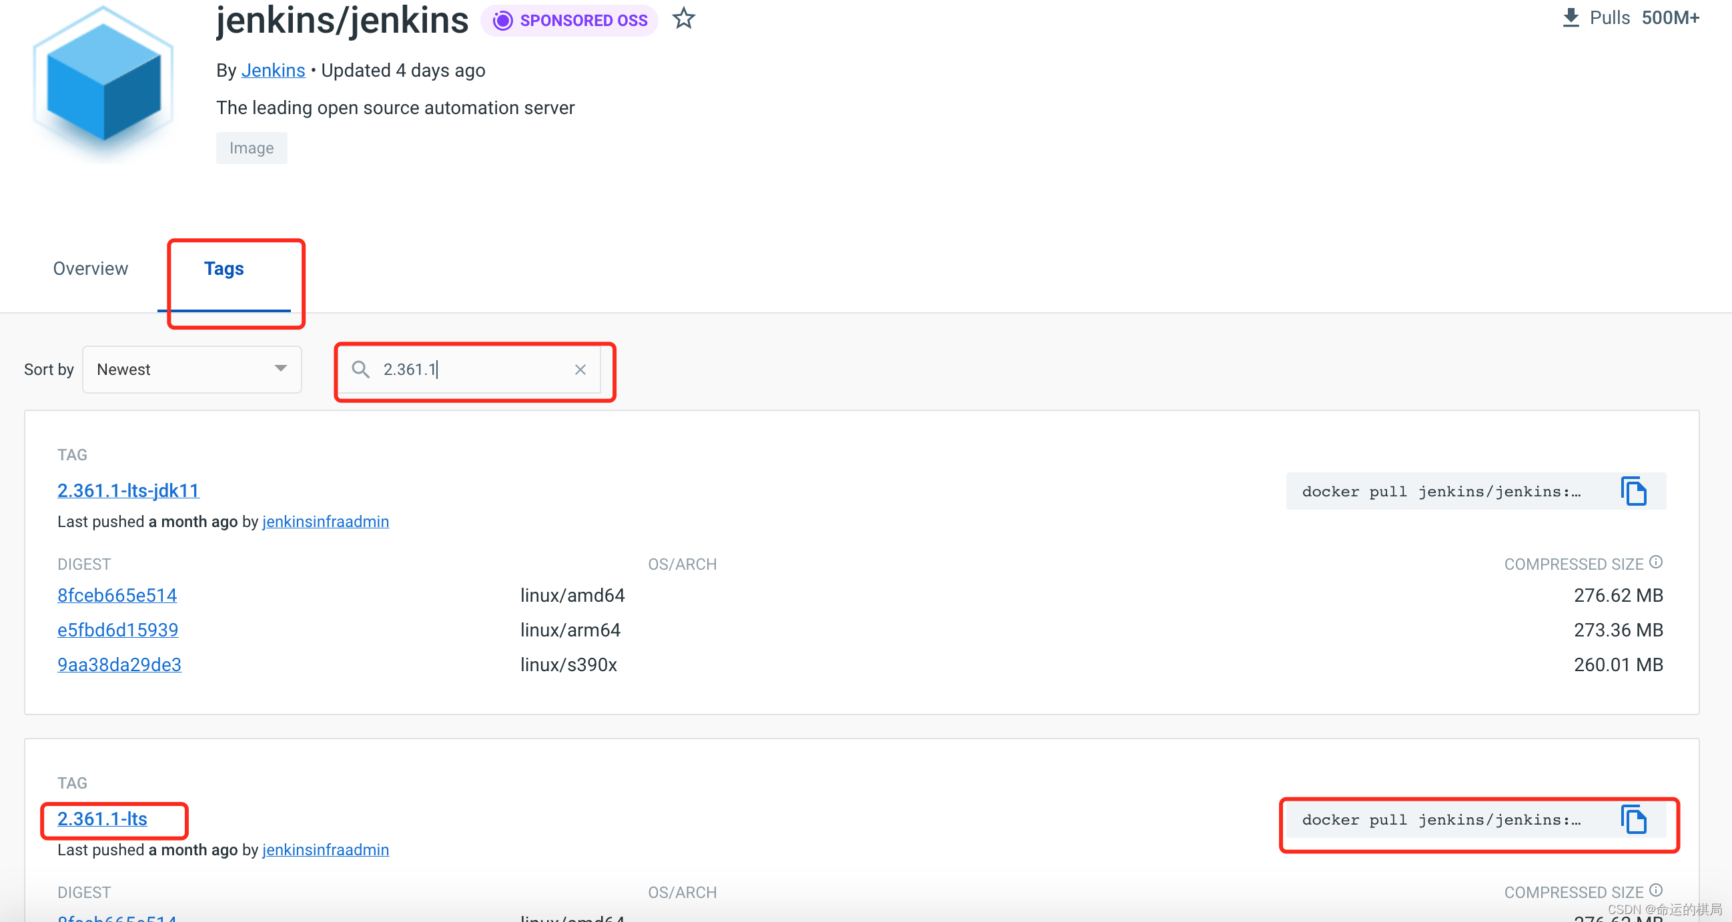The width and height of the screenshot is (1732, 922).
Task: Open the 2.361.1-lts tag link
Action: [102, 819]
